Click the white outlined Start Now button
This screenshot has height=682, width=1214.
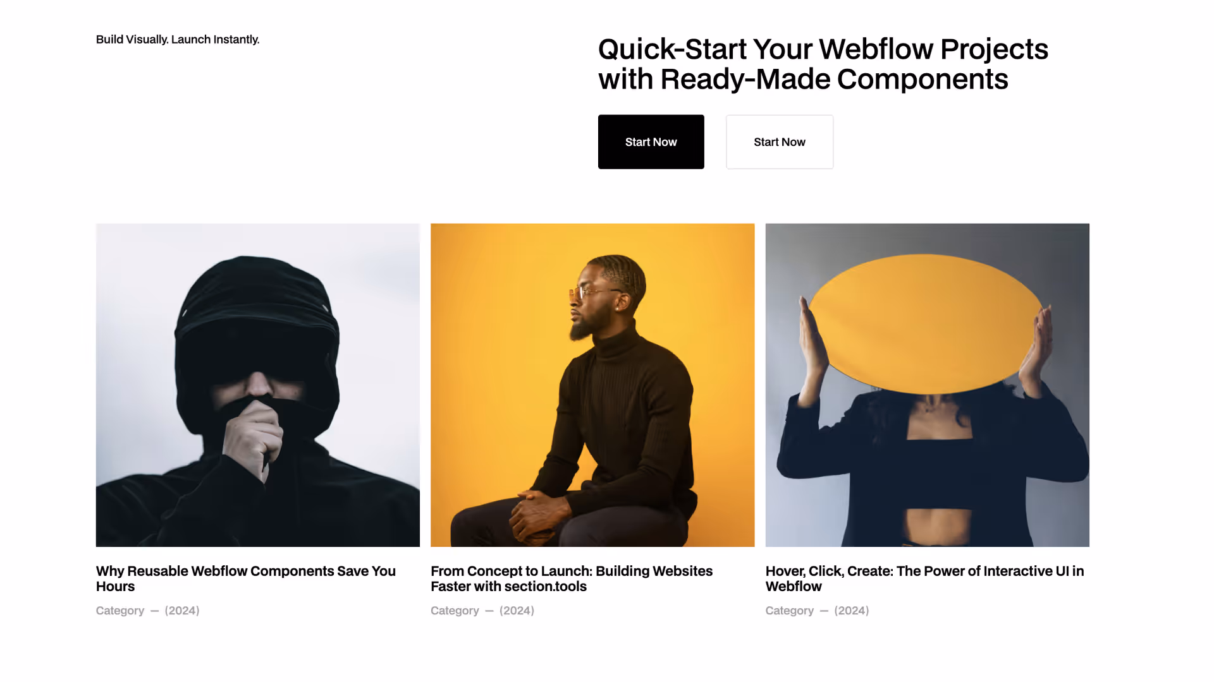pos(779,141)
